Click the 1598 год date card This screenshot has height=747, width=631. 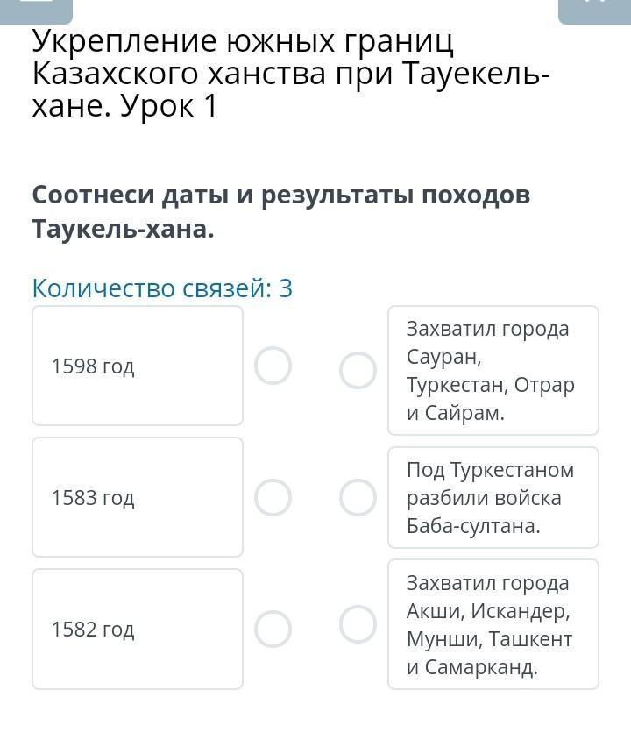[138, 366]
